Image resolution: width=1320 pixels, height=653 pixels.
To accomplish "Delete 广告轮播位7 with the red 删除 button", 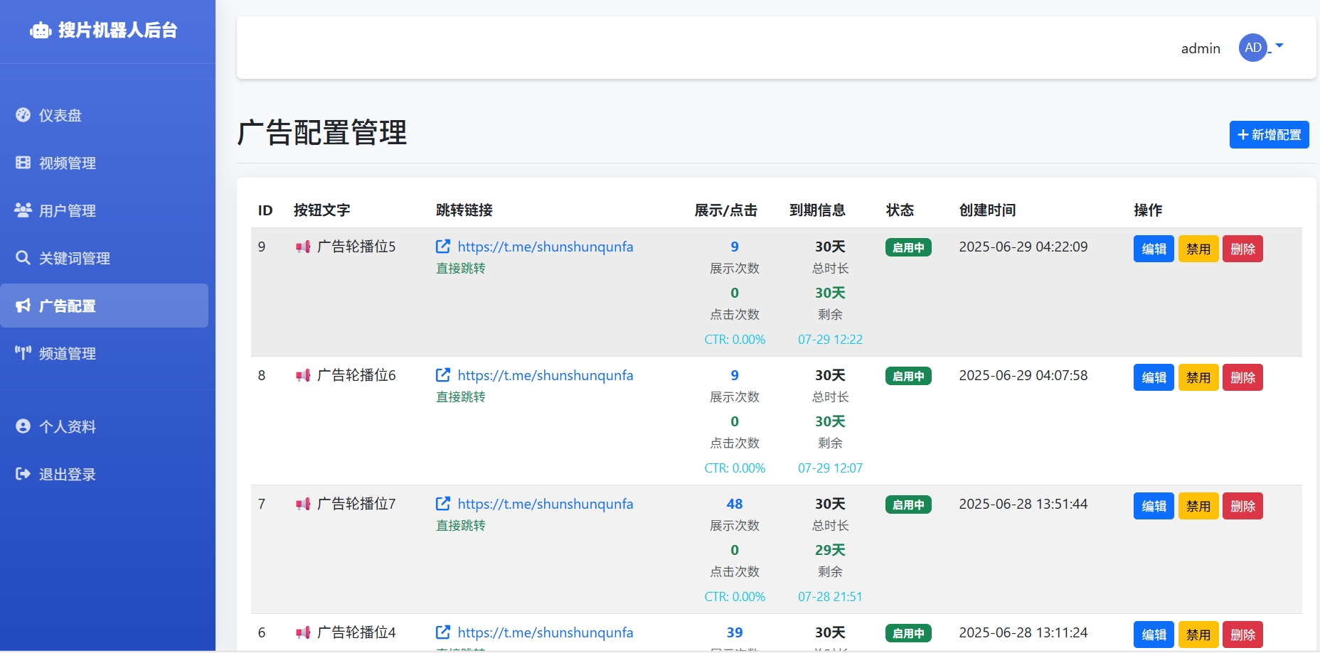I will coord(1242,506).
